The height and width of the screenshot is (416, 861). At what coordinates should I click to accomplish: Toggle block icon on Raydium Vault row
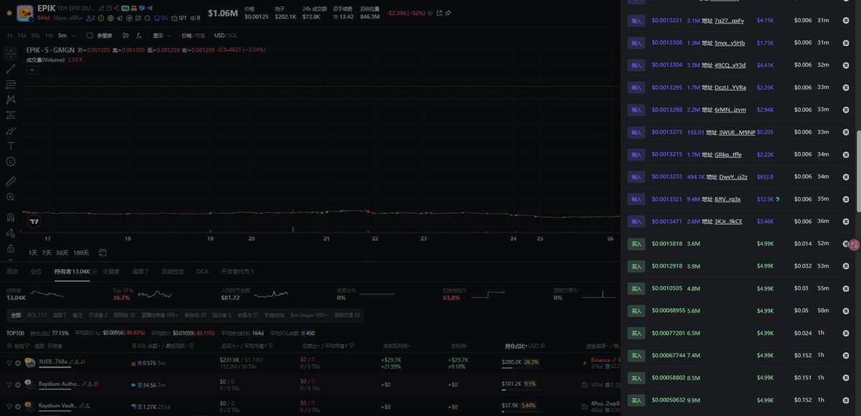click(x=18, y=407)
